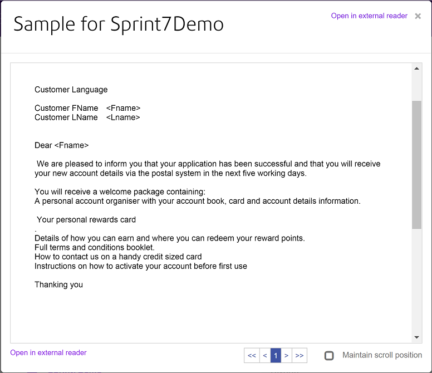Click scrollbar track below the thumb

(x=416, y=281)
